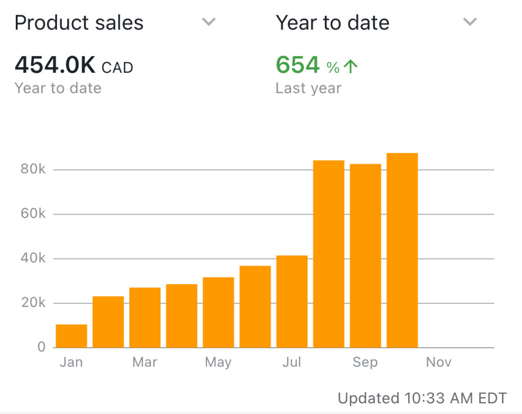This screenshot has width=522, height=414.
Task: Click the green upward arrow icon
Action: pyautogui.click(x=351, y=67)
